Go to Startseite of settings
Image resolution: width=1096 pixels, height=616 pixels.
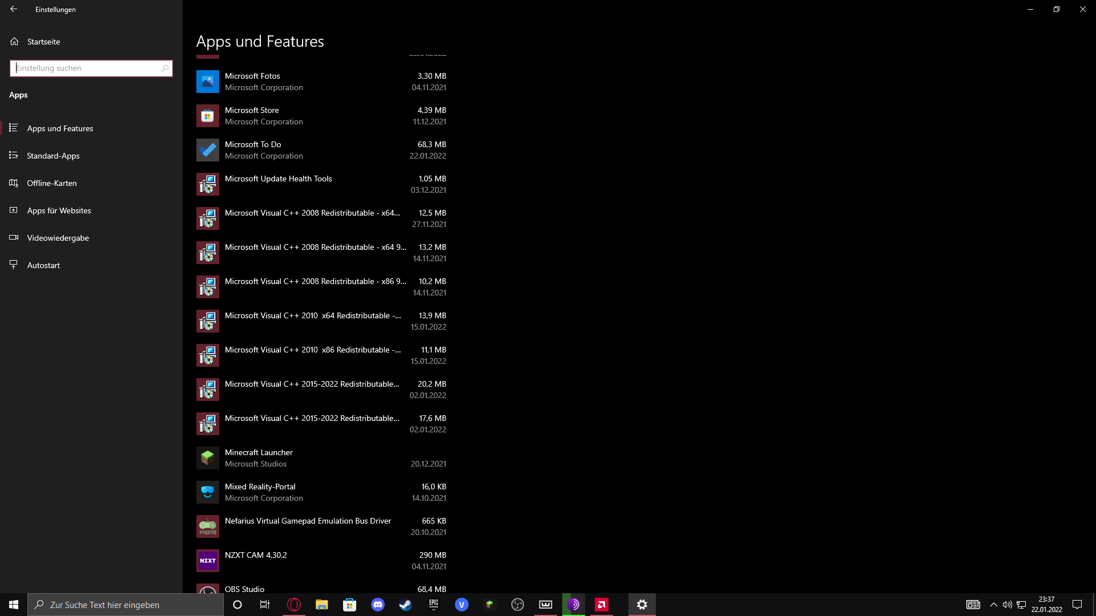point(43,42)
